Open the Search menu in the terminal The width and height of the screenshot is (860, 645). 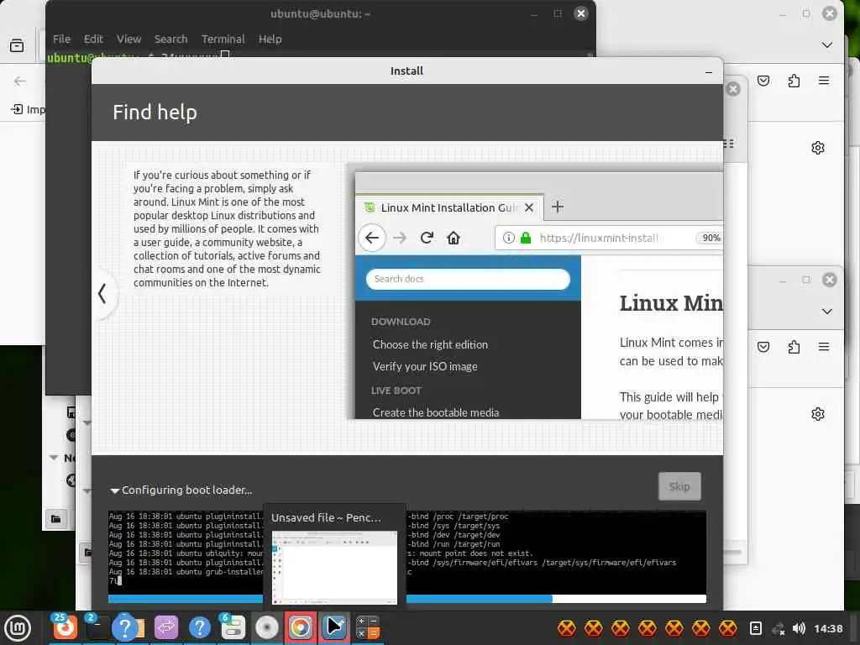click(x=170, y=39)
